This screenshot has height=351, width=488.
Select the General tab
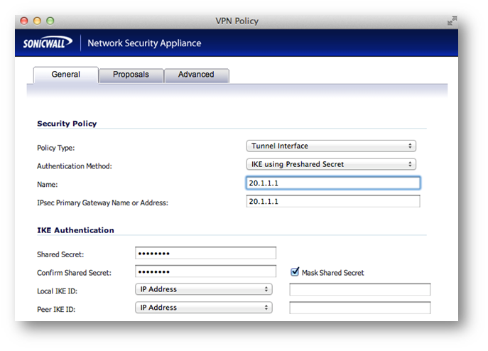click(65, 75)
